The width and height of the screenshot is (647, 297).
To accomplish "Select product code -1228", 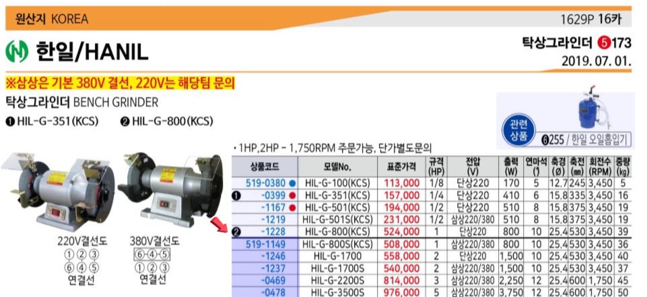I will click(273, 232).
